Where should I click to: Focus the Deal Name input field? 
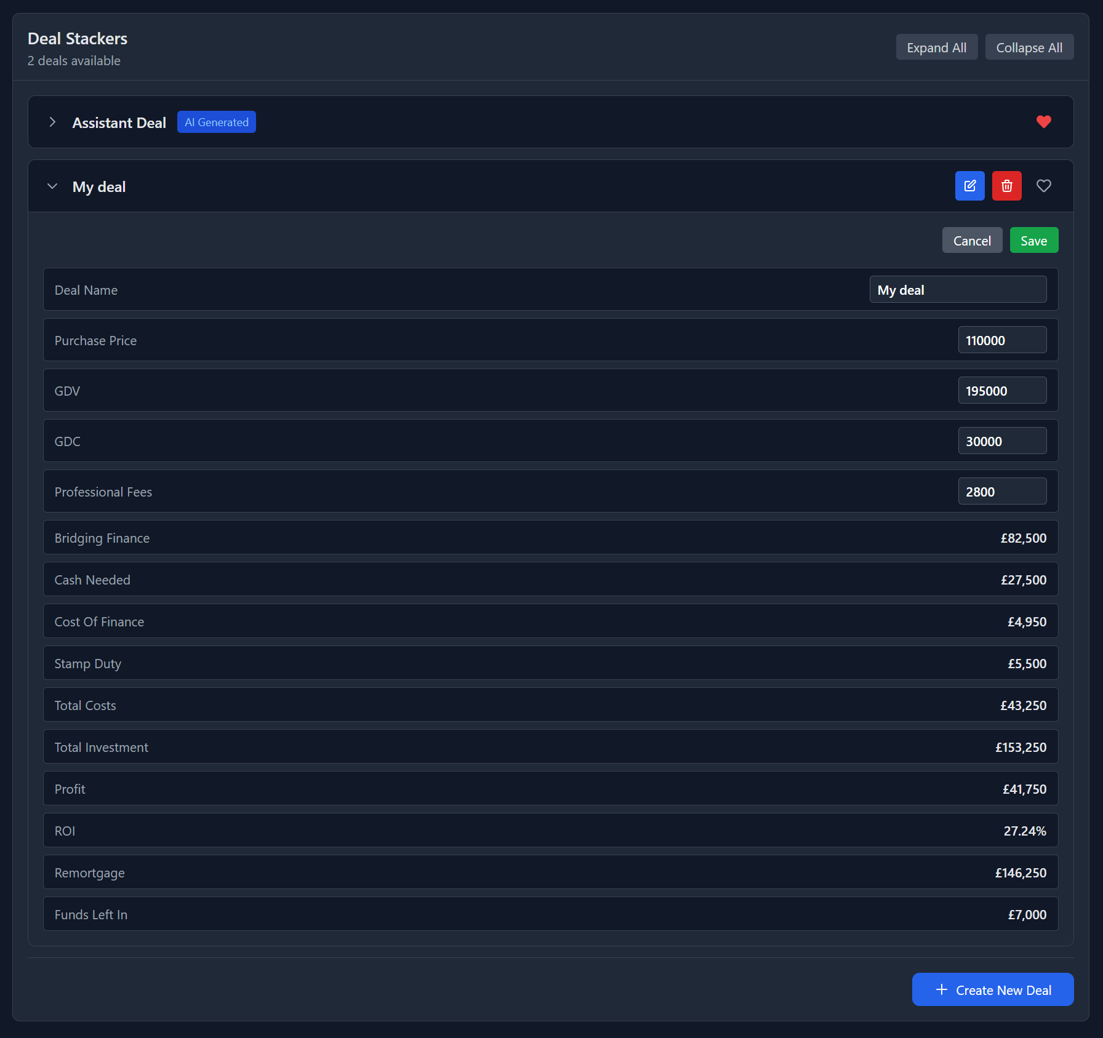point(958,290)
